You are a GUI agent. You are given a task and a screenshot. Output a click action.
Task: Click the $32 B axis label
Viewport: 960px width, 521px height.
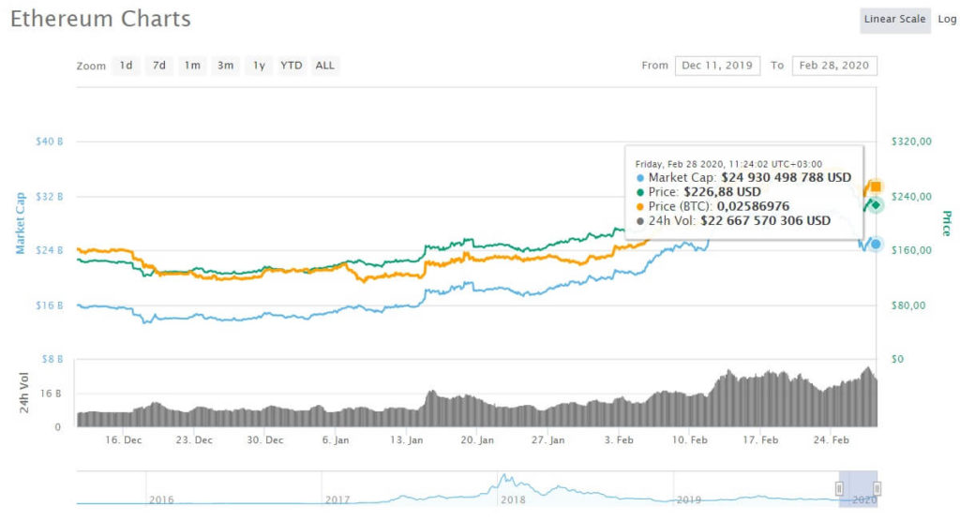click(50, 197)
